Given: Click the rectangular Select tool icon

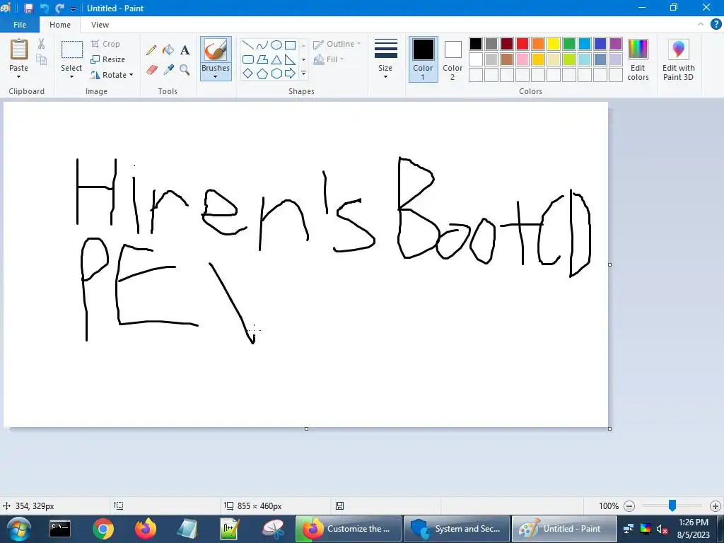Looking at the screenshot, I should pos(72,50).
